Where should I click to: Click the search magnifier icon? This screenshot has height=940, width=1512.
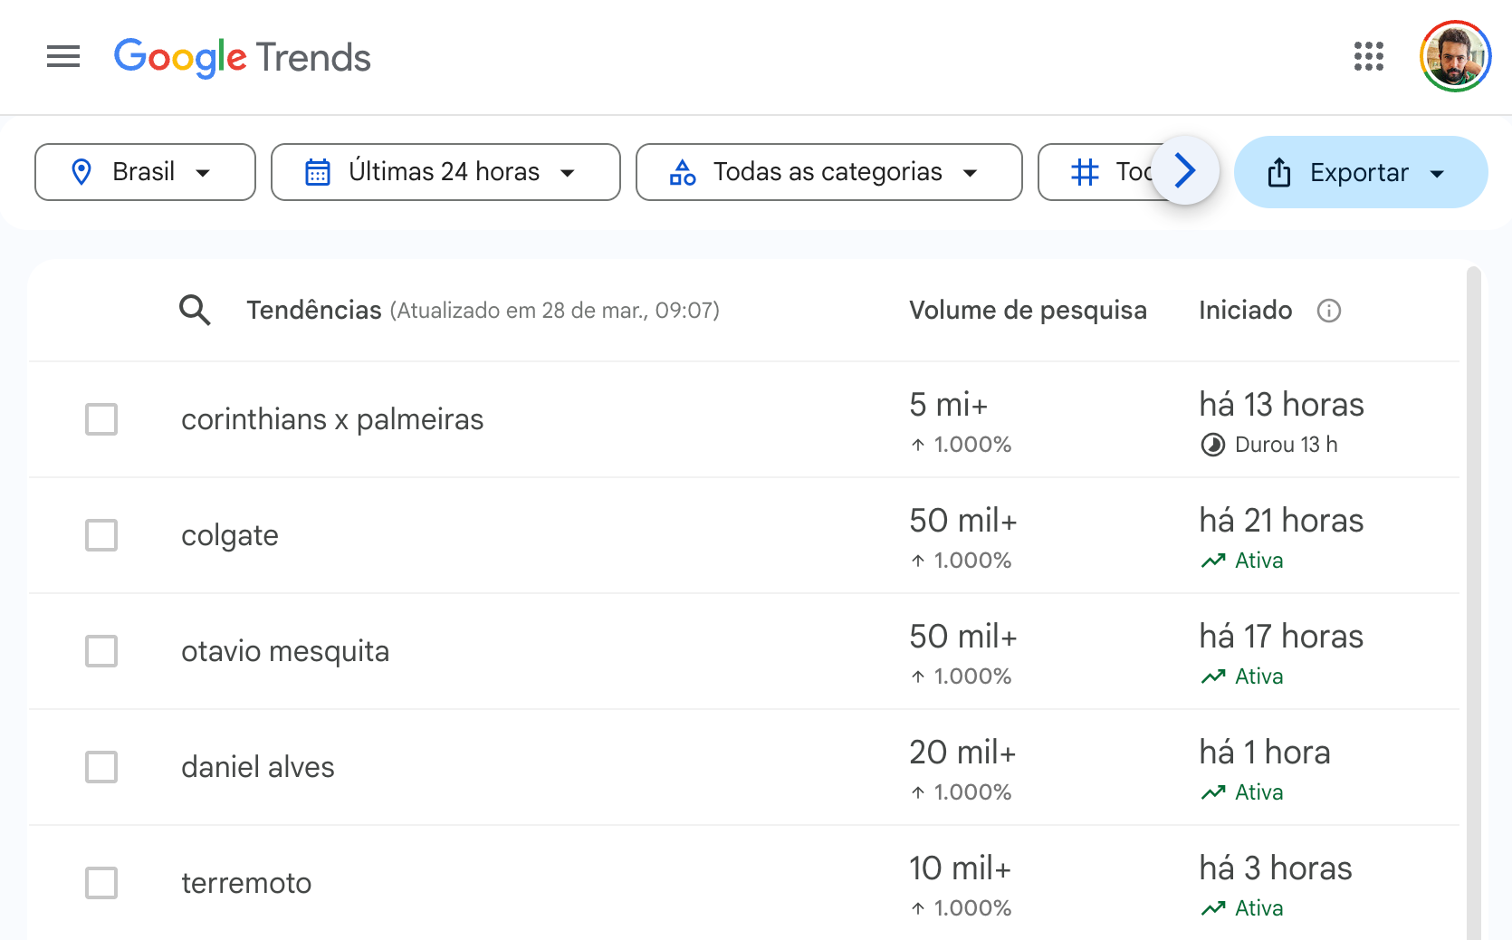coord(195,311)
